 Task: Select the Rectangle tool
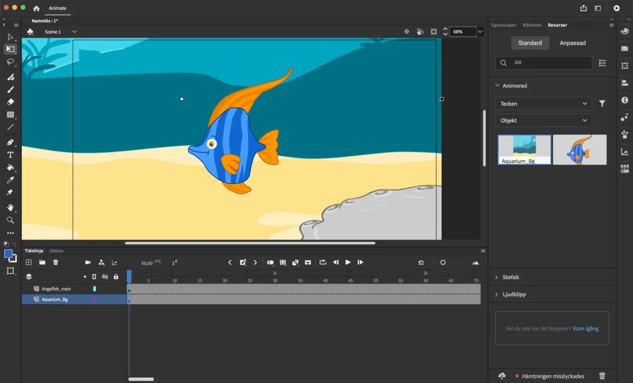pos(10,114)
